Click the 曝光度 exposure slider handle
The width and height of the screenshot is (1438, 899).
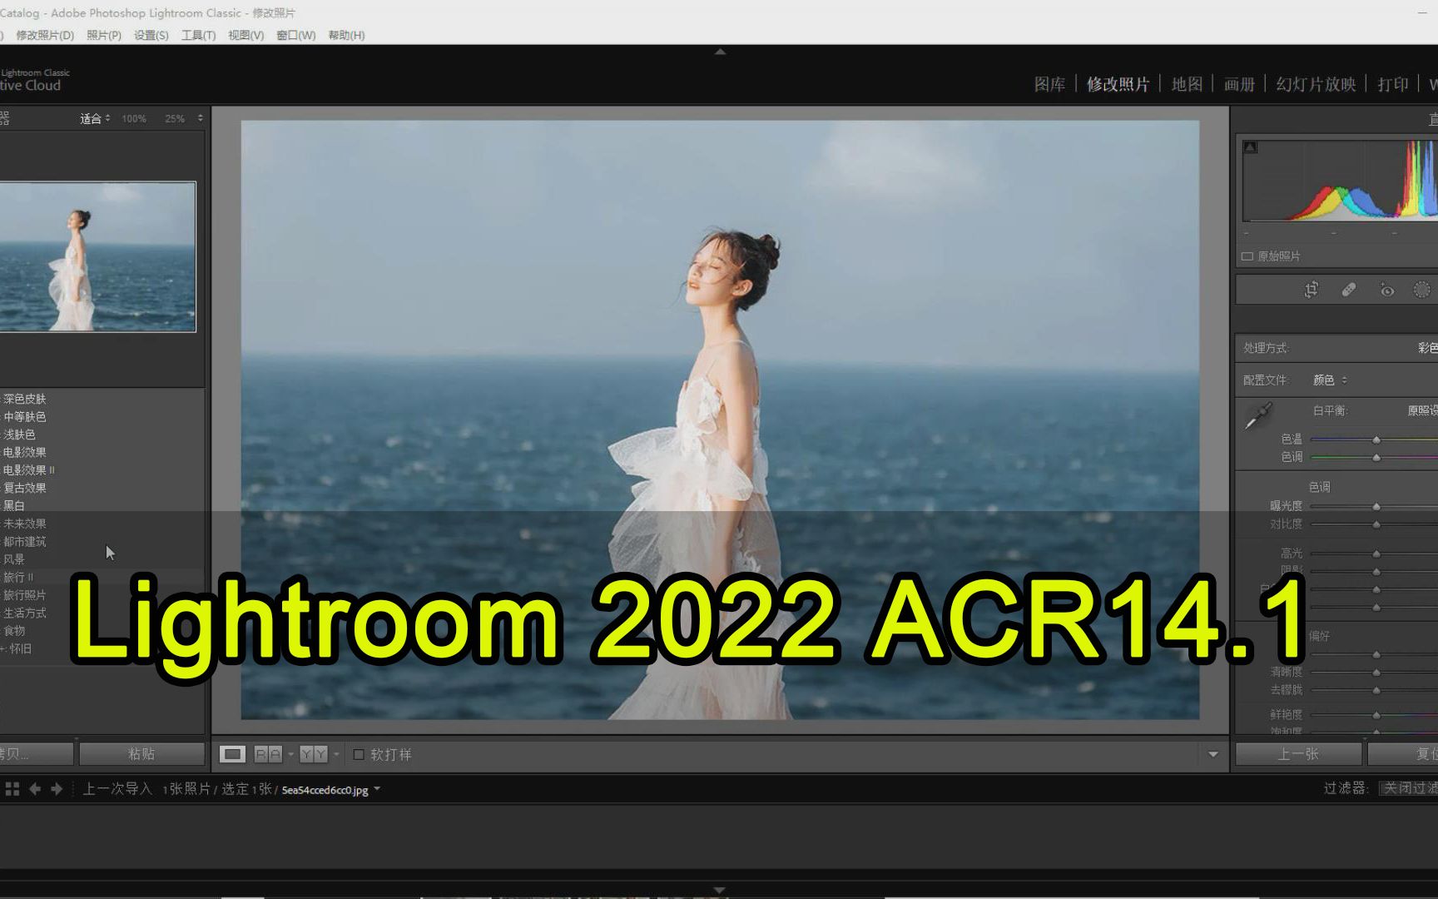pyautogui.click(x=1376, y=506)
